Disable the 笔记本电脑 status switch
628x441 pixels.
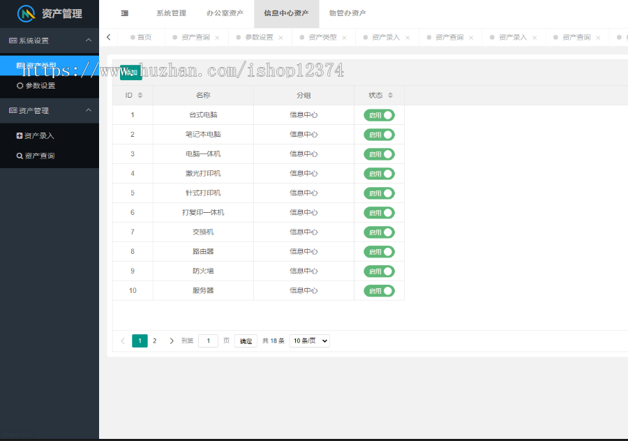tap(379, 135)
